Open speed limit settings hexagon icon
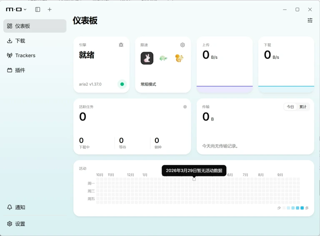The height and width of the screenshot is (236, 320). [x=182, y=45]
